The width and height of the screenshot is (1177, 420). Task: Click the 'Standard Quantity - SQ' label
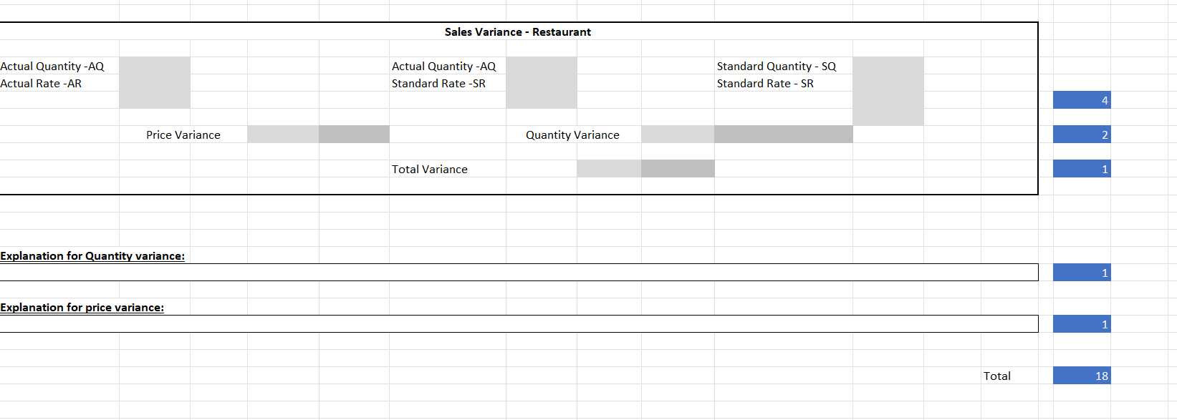pyautogui.click(x=777, y=66)
